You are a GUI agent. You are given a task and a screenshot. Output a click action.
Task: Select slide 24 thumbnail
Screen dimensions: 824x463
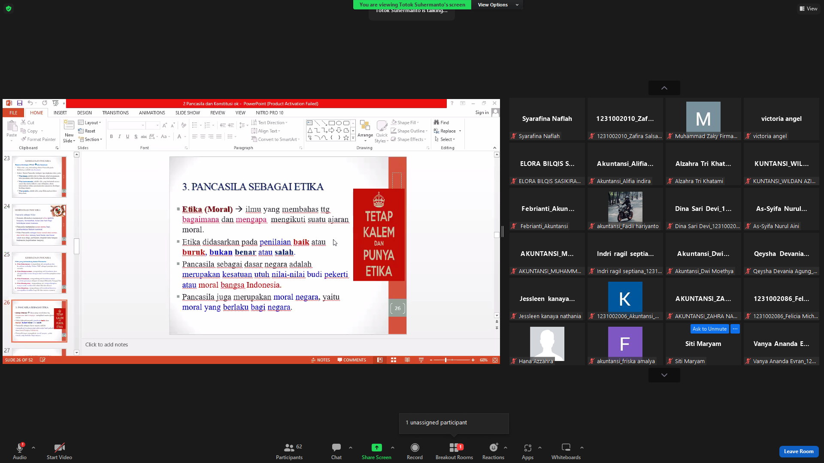(x=39, y=225)
